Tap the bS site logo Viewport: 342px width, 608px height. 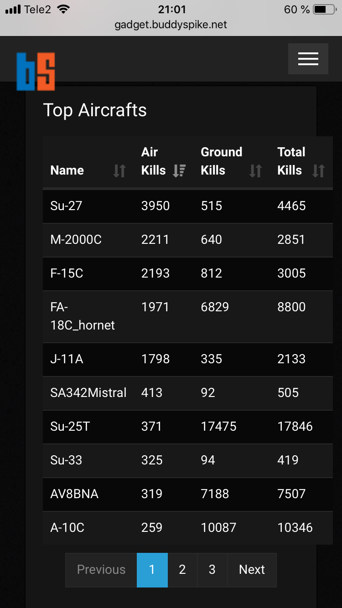click(36, 72)
